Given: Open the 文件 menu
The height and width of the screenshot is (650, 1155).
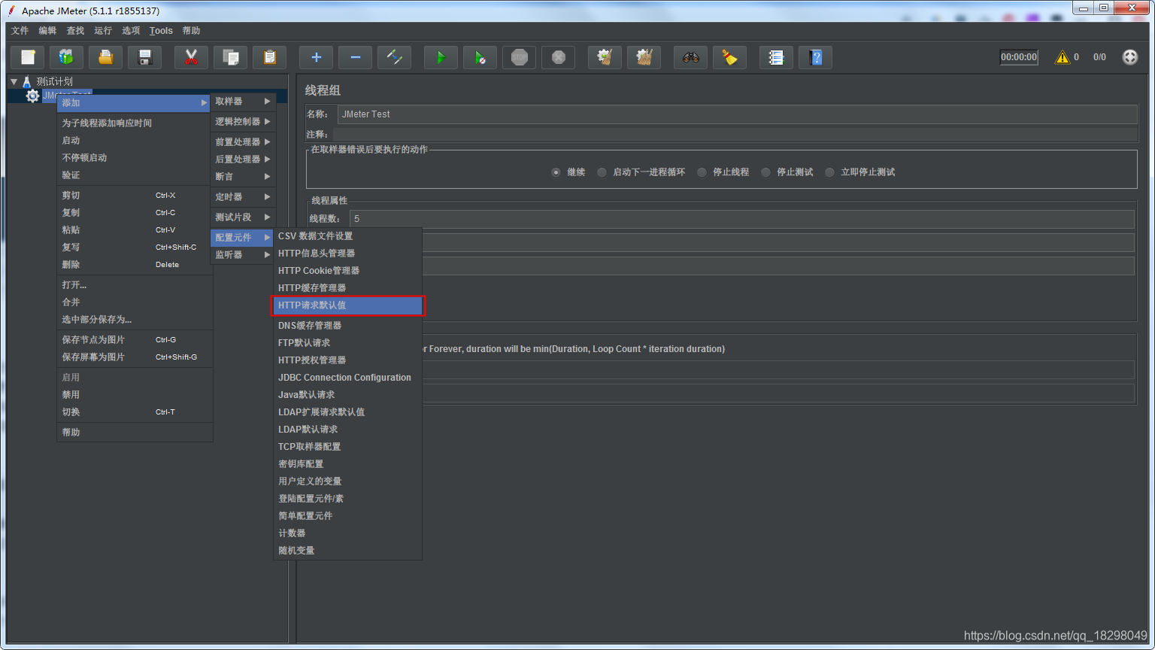Looking at the screenshot, I should 20,31.
